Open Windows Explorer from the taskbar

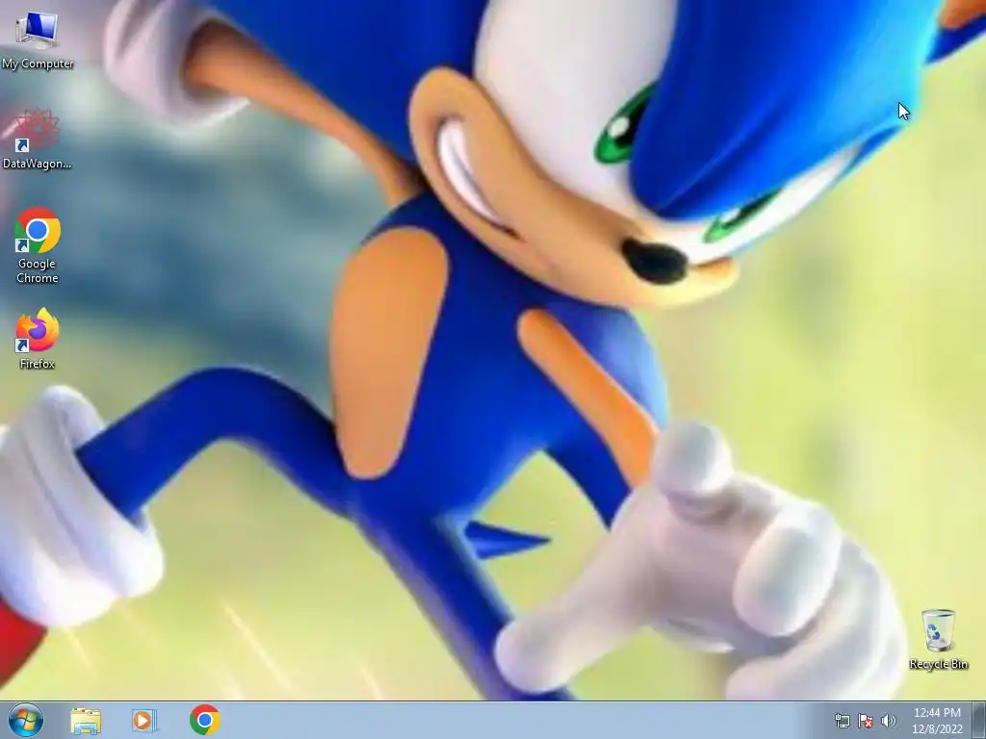(86, 721)
